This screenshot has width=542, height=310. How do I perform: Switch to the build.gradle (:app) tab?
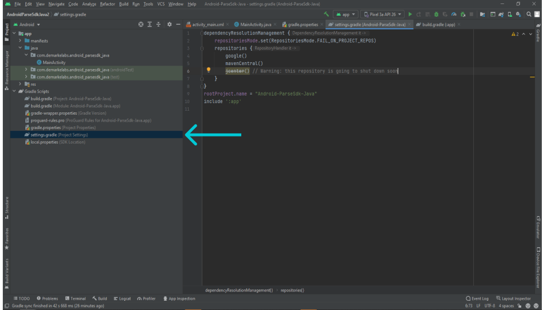coord(438,25)
